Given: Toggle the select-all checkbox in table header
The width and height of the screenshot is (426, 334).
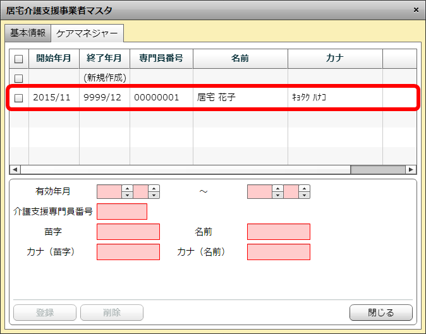Looking at the screenshot, I should coord(19,59).
